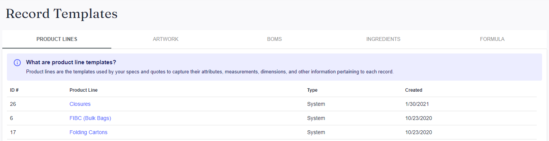
Task: Select the BOMs tab
Action: point(274,39)
